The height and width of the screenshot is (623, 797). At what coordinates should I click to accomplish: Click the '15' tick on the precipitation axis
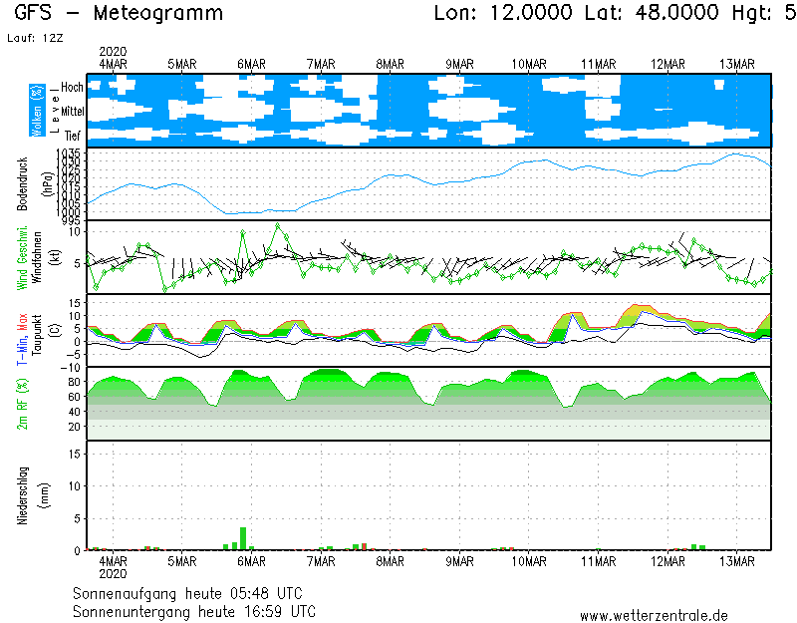(x=75, y=455)
